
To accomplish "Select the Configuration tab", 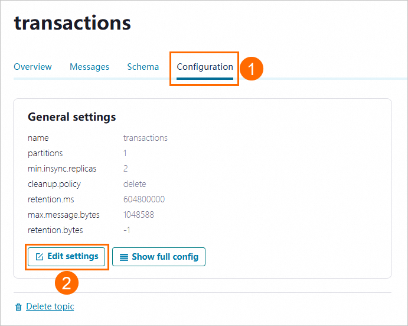I will 205,67.
